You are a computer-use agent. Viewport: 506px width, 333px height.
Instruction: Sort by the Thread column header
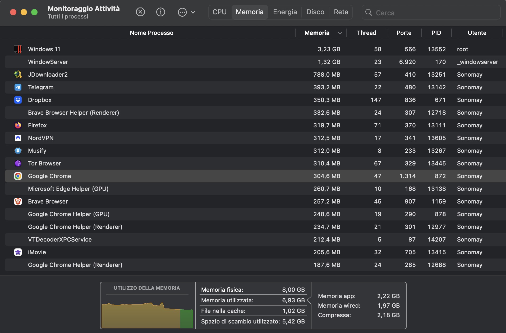pos(366,33)
